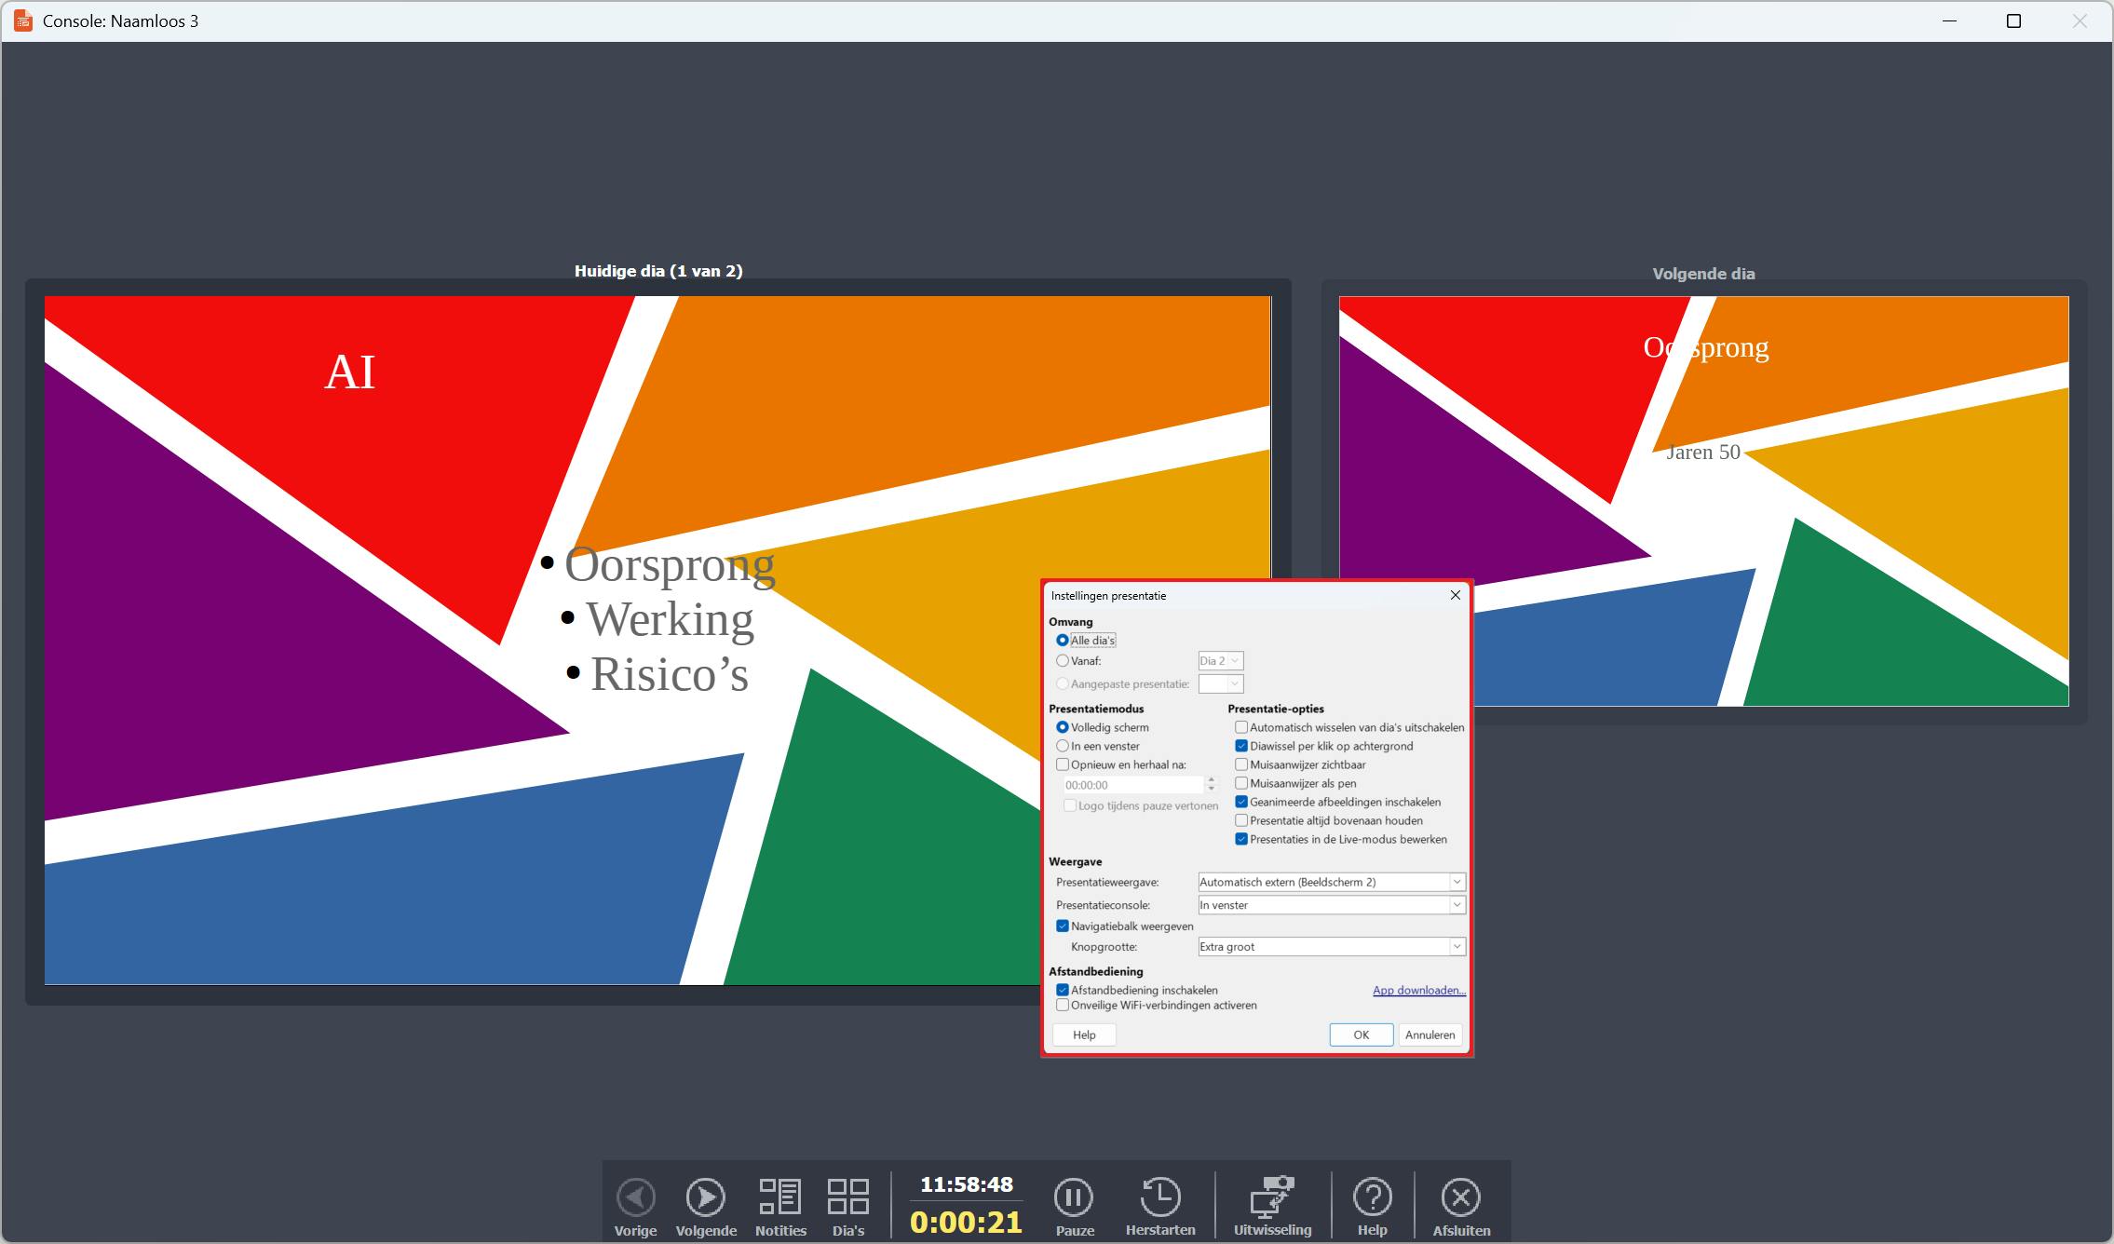Open the Notities notes view
This screenshot has width=2114, height=1244.
click(x=780, y=1197)
